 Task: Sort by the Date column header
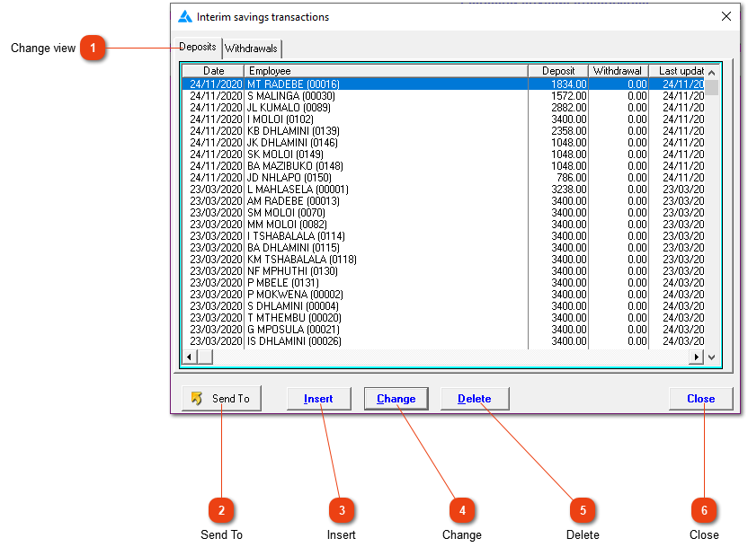(213, 71)
